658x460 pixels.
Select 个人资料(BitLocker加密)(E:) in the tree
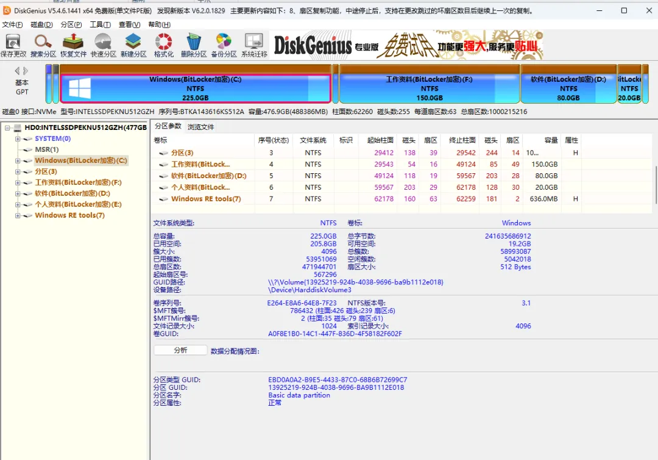pyautogui.click(x=78, y=204)
